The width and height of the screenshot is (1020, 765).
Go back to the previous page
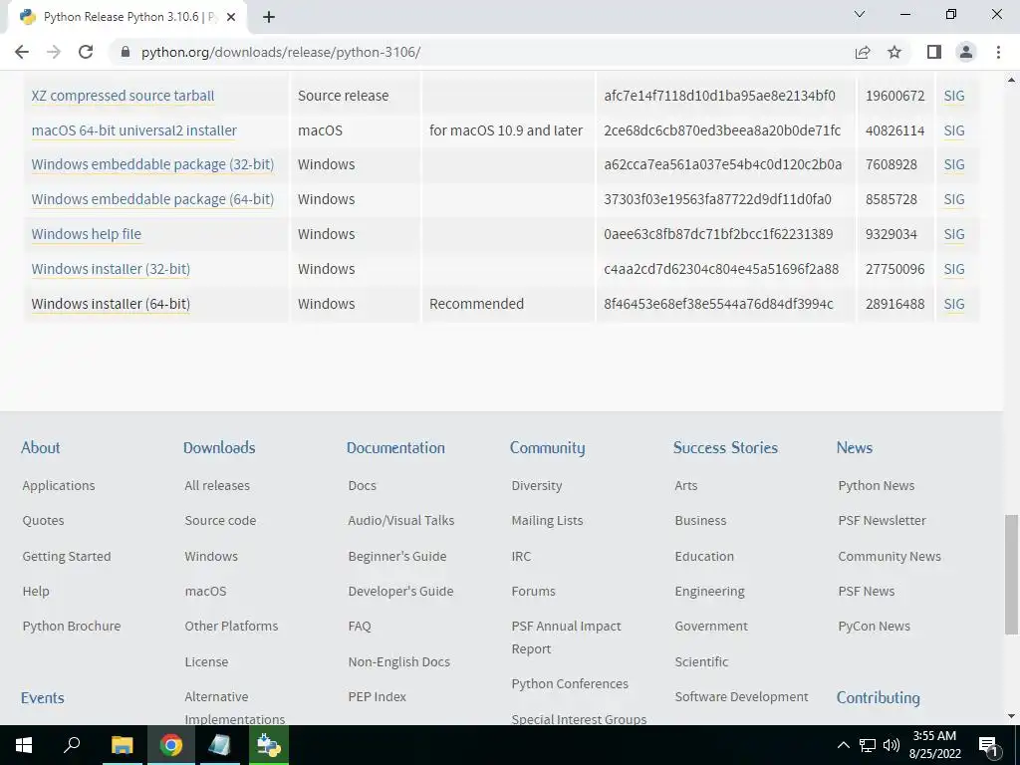[x=22, y=52]
